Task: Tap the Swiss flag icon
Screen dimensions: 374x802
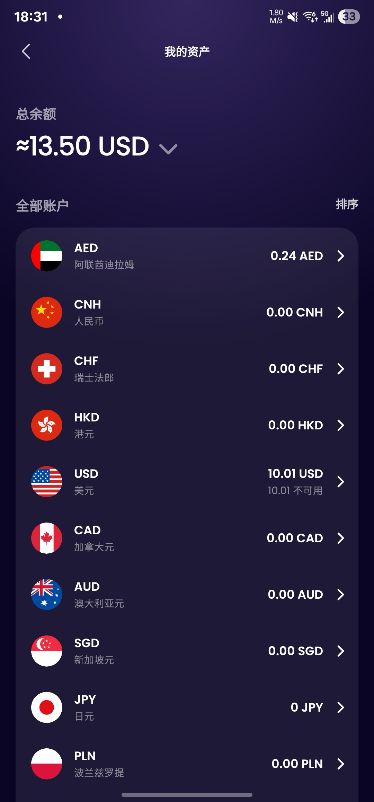Action: 47,369
